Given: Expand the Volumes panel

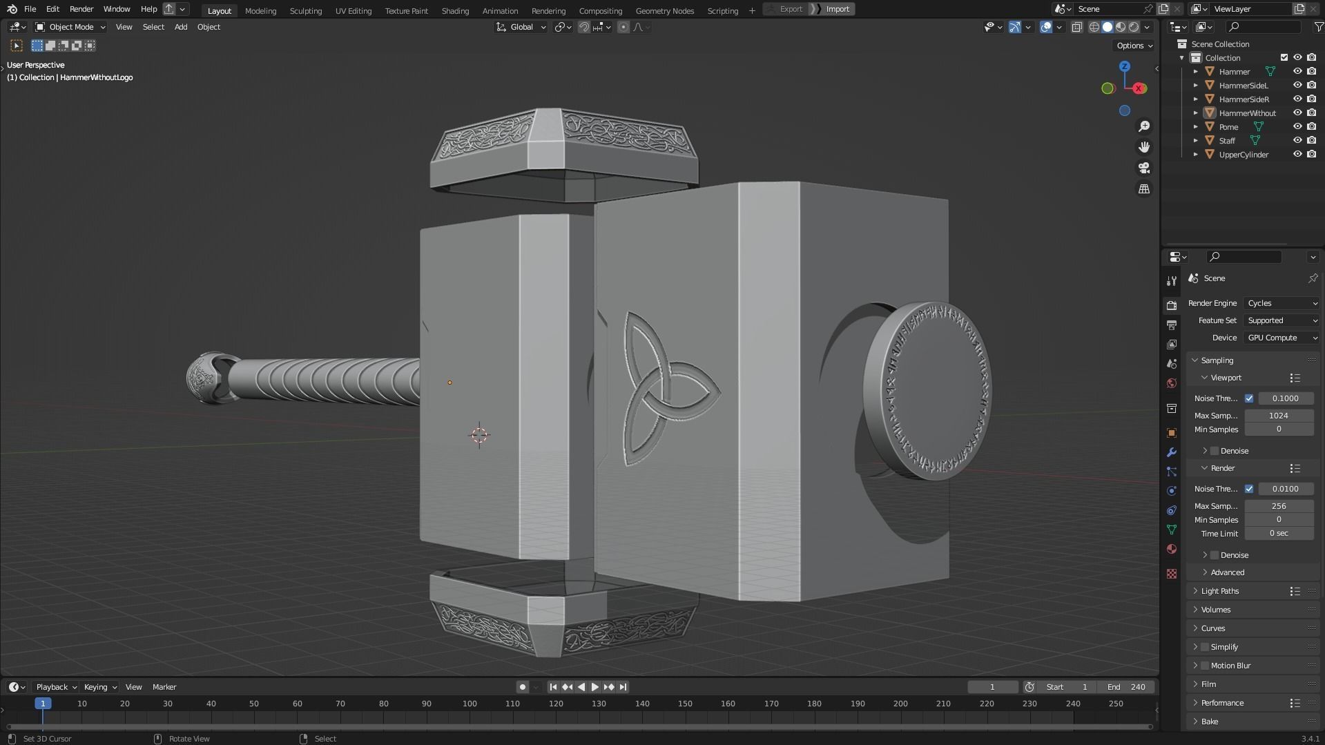Looking at the screenshot, I should (1215, 610).
